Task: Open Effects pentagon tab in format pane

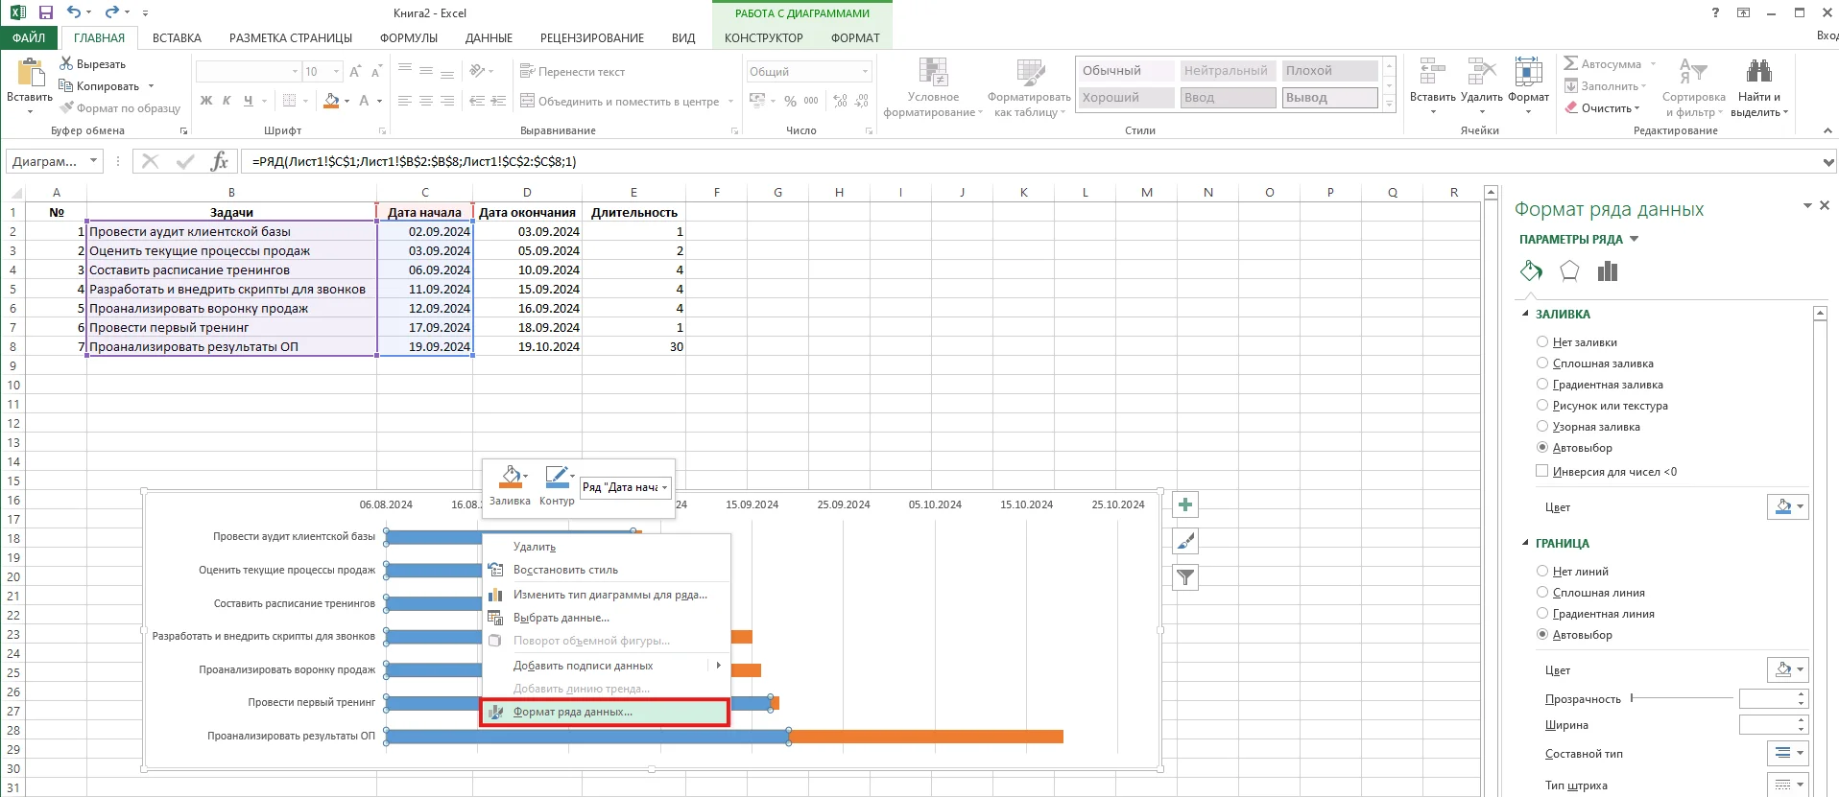Action: point(1569,271)
